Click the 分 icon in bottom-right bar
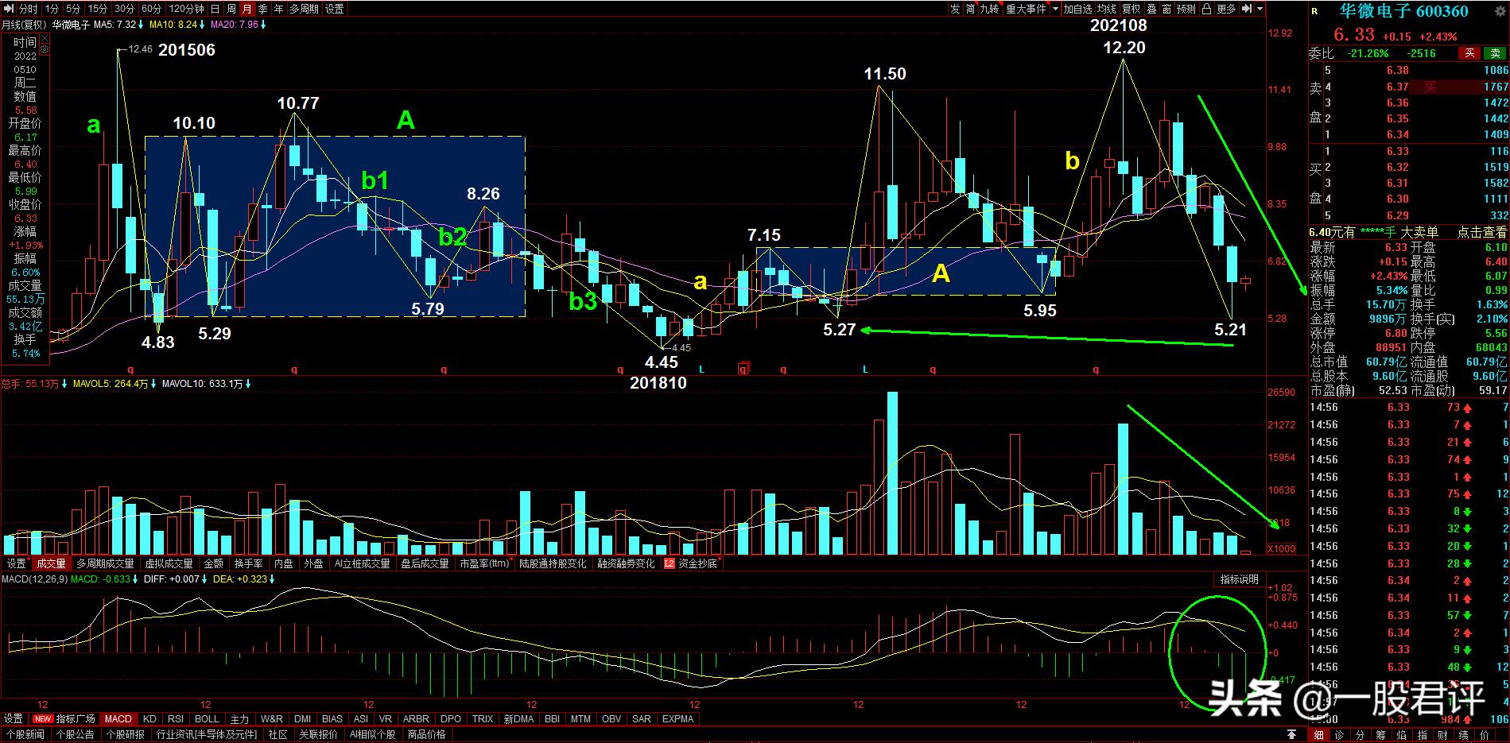The height and width of the screenshot is (743, 1510). [x=1360, y=735]
